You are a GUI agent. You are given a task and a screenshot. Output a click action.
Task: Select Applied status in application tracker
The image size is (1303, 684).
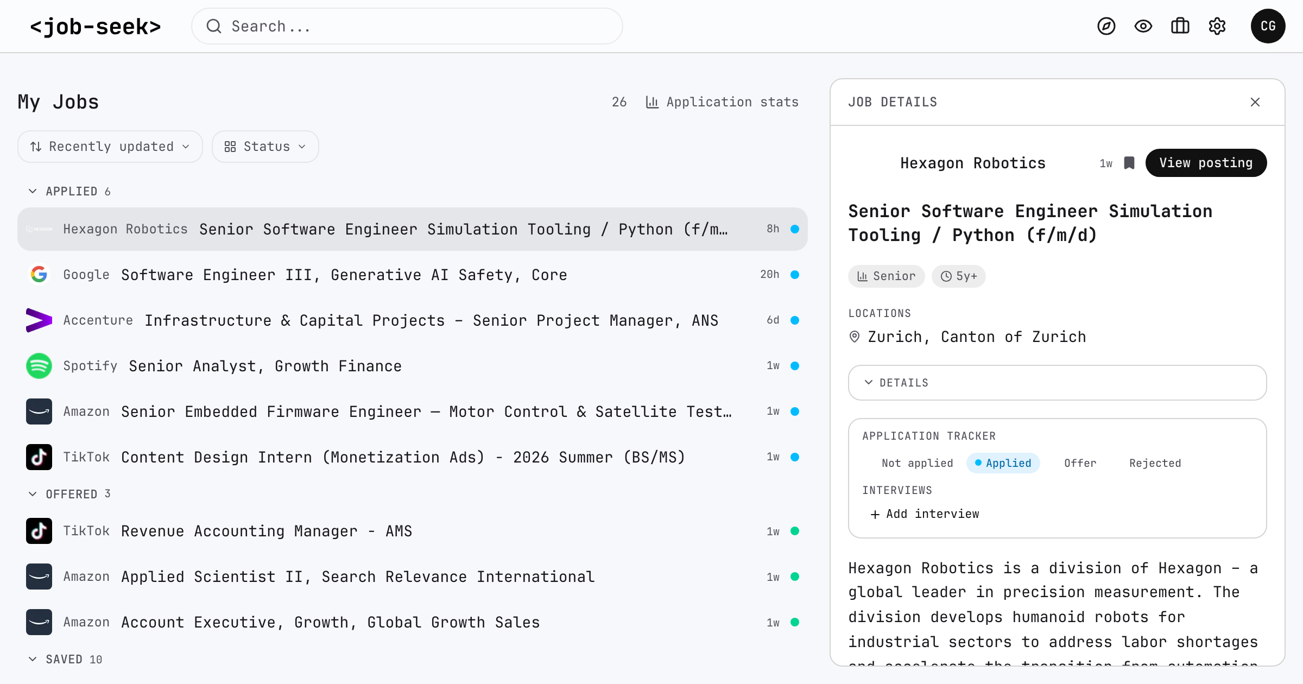(1003, 463)
